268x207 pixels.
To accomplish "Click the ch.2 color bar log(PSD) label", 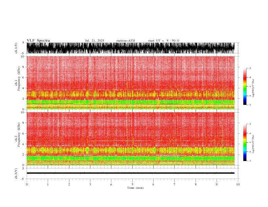I will [x=253, y=144].
